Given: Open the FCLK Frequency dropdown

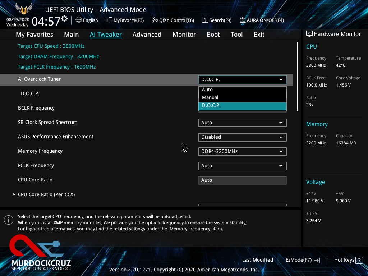Looking at the screenshot, I should point(243,166).
